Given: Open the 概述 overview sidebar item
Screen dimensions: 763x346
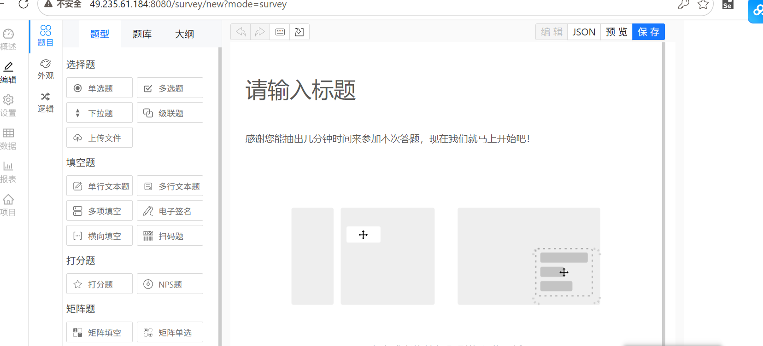Looking at the screenshot, I should click(x=8, y=40).
